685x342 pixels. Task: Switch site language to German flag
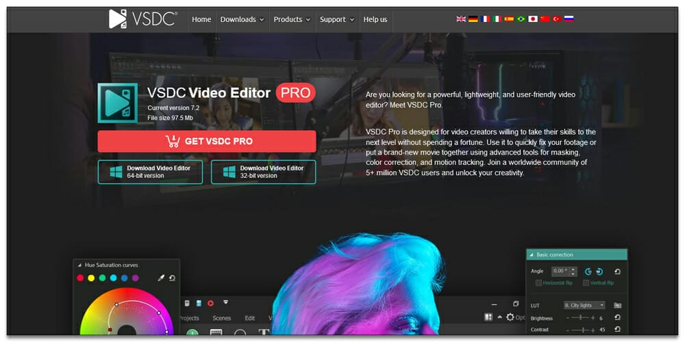click(x=473, y=18)
